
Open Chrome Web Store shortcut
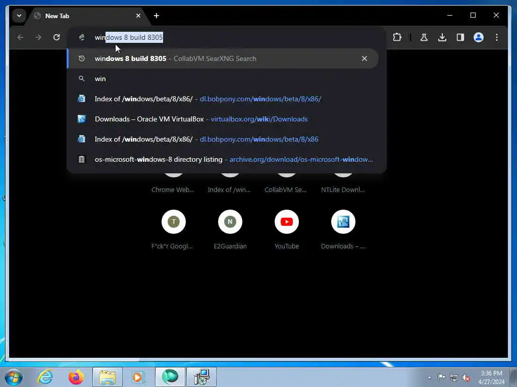[x=174, y=183]
